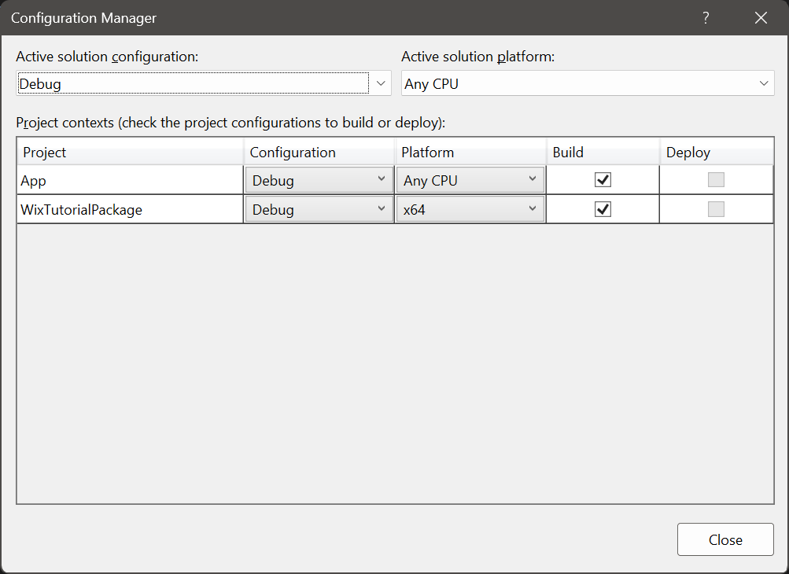Screen dimensions: 789x574
Task: Select the App project row
Action: 118,179
